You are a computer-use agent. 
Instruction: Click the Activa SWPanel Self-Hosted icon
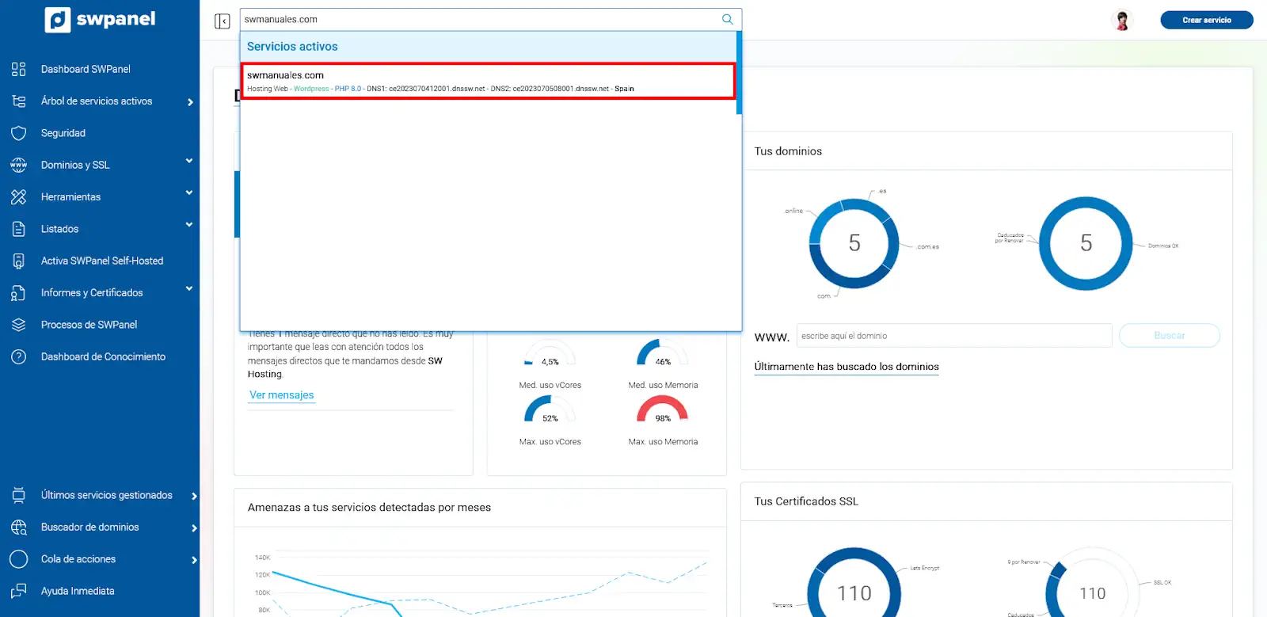(x=19, y=261)
